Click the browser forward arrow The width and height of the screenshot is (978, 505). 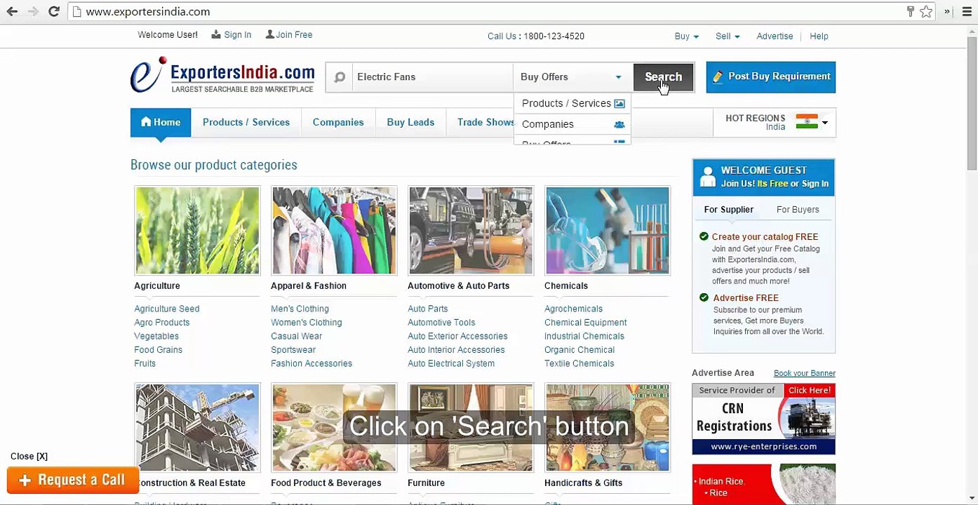click(32, 11)
